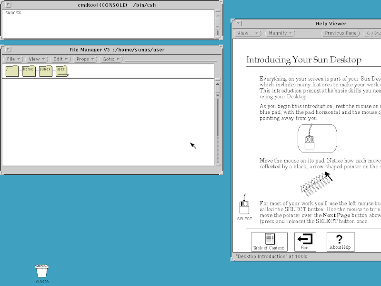The image size is (381, 286).
Task: Open the Edit menu in File Manager
Action: pyautogui.click(x=60, y=59)
